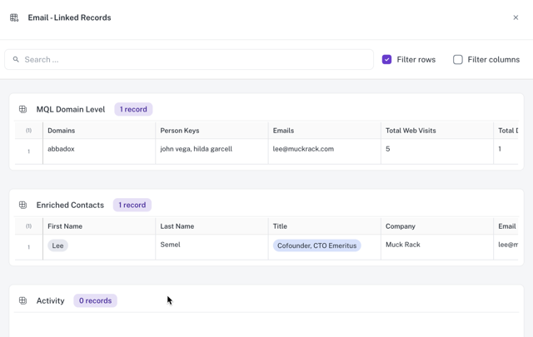This screenshot has width=533, height=337.
Task: Click the search magnifier icon
Action: point(16,60)
